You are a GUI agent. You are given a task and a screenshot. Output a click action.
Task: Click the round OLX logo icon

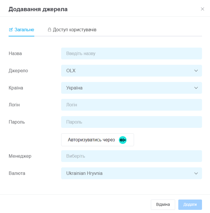(x=123, y=140)
